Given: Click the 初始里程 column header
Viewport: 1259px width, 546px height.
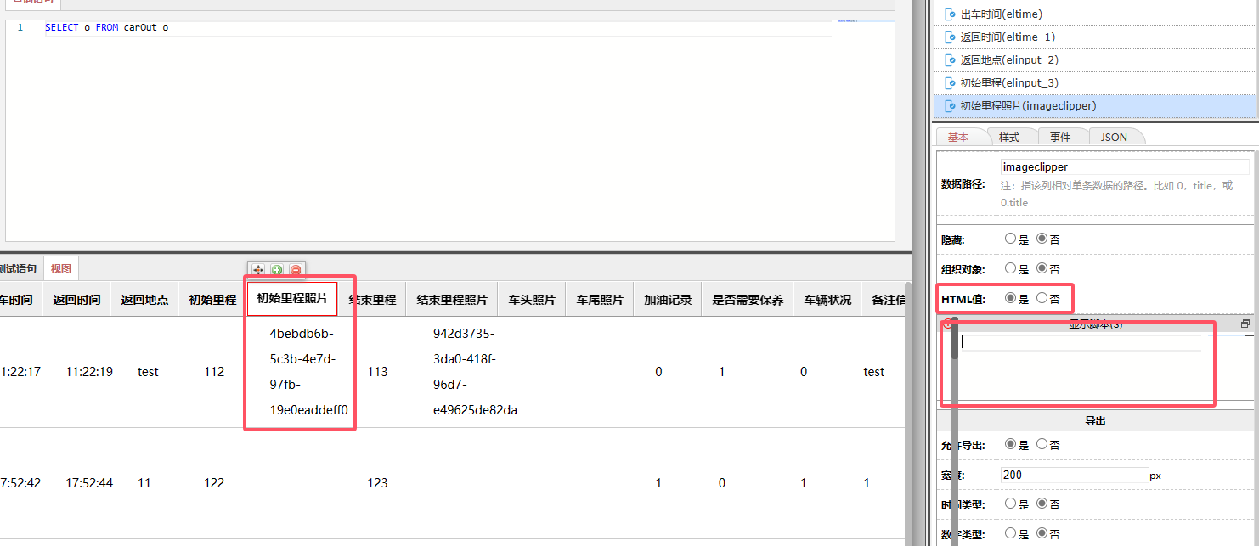Looking at the screenshot, I should click(x=212, y=300).
